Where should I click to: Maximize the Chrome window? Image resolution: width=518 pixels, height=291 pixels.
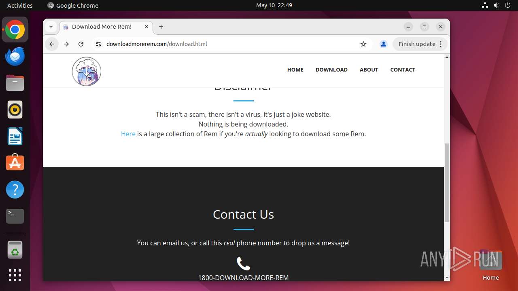pyautogui.click(x=425, y=27)
